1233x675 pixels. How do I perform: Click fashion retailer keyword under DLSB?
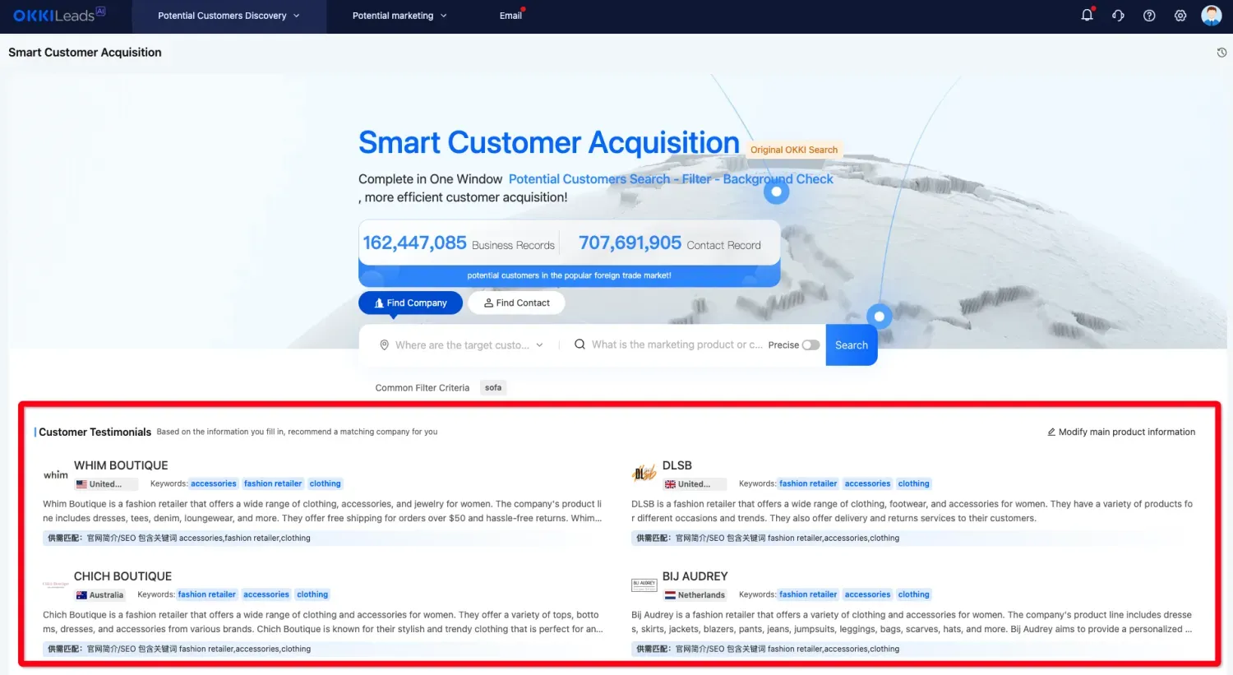[x=808, y=483]
